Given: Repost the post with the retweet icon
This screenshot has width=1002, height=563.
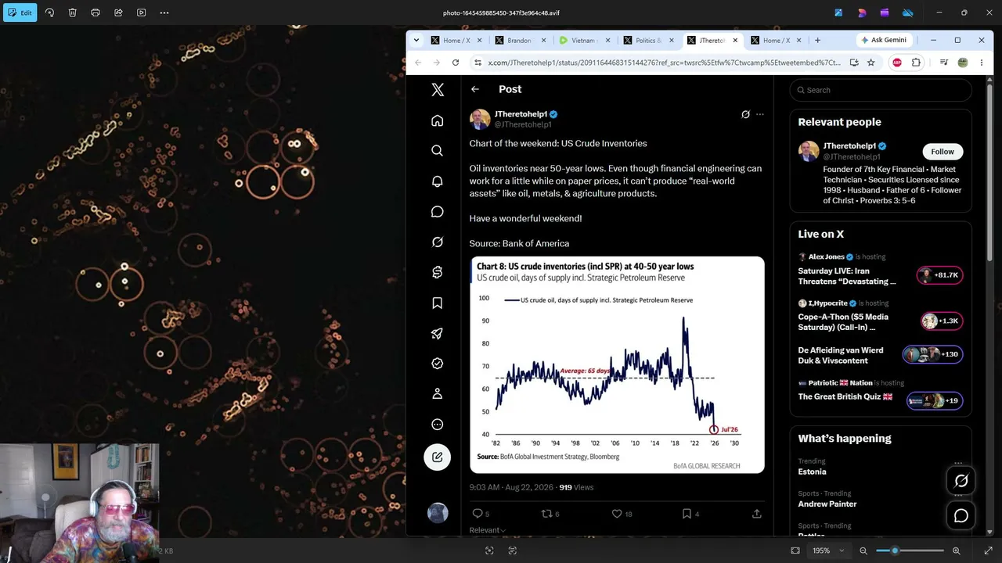Looking at the screenshot, I should (547, 514).
